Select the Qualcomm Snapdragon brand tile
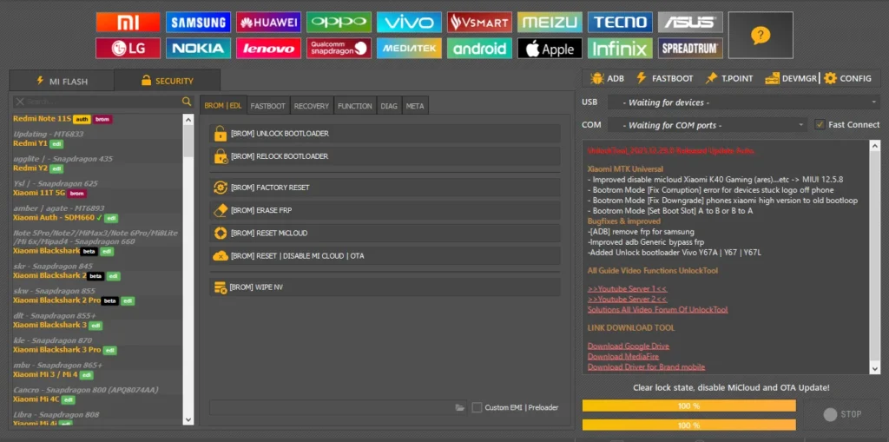Viewport: 889px width, 442px height. tap(338, 49)
